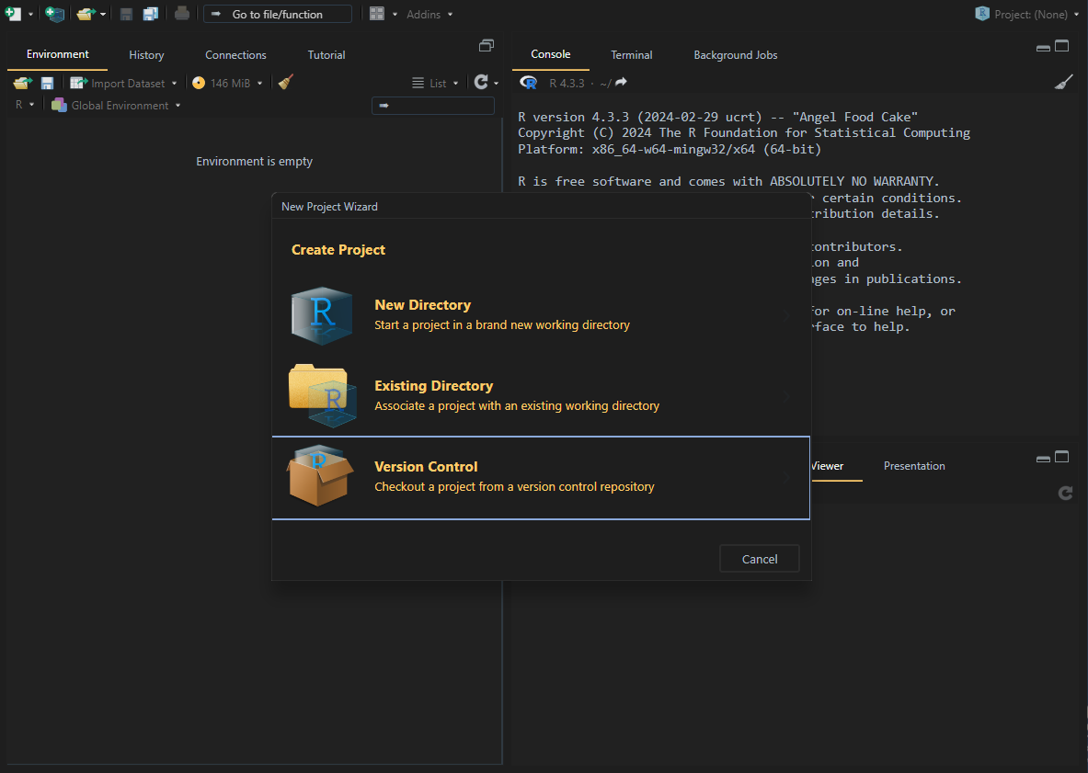This screenshot has height=773, width=1088.
Task: Maximize the Console pane
Action: (x=1061, y=46)
